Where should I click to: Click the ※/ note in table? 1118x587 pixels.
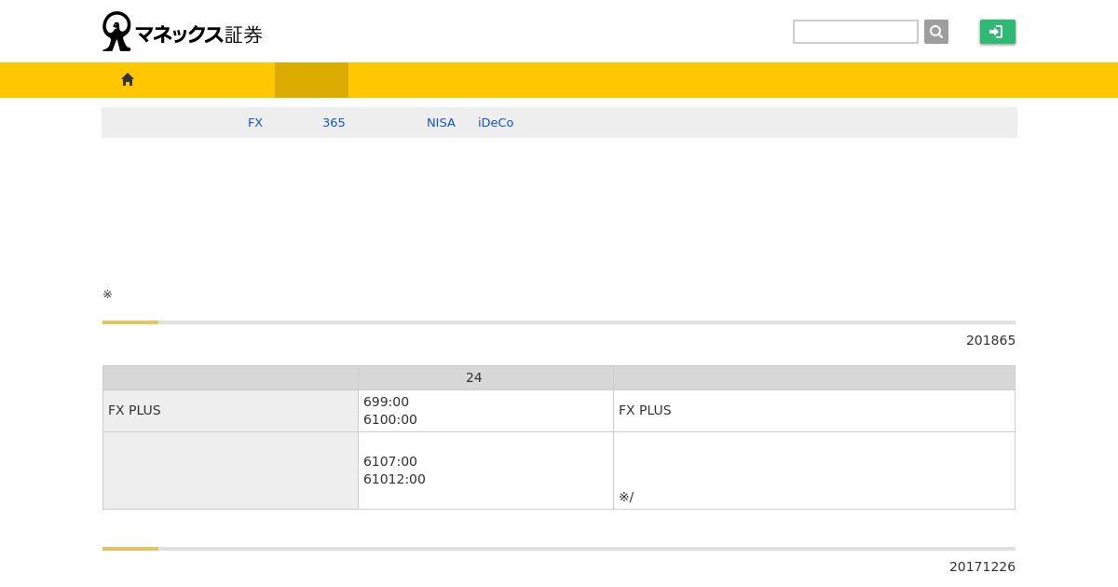click(626, 497)
